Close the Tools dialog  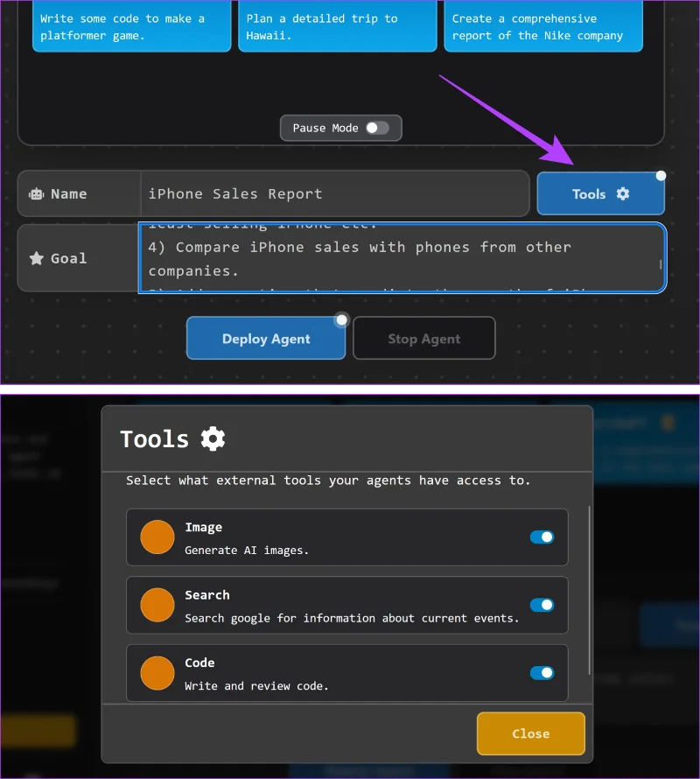tap(530, 733)
